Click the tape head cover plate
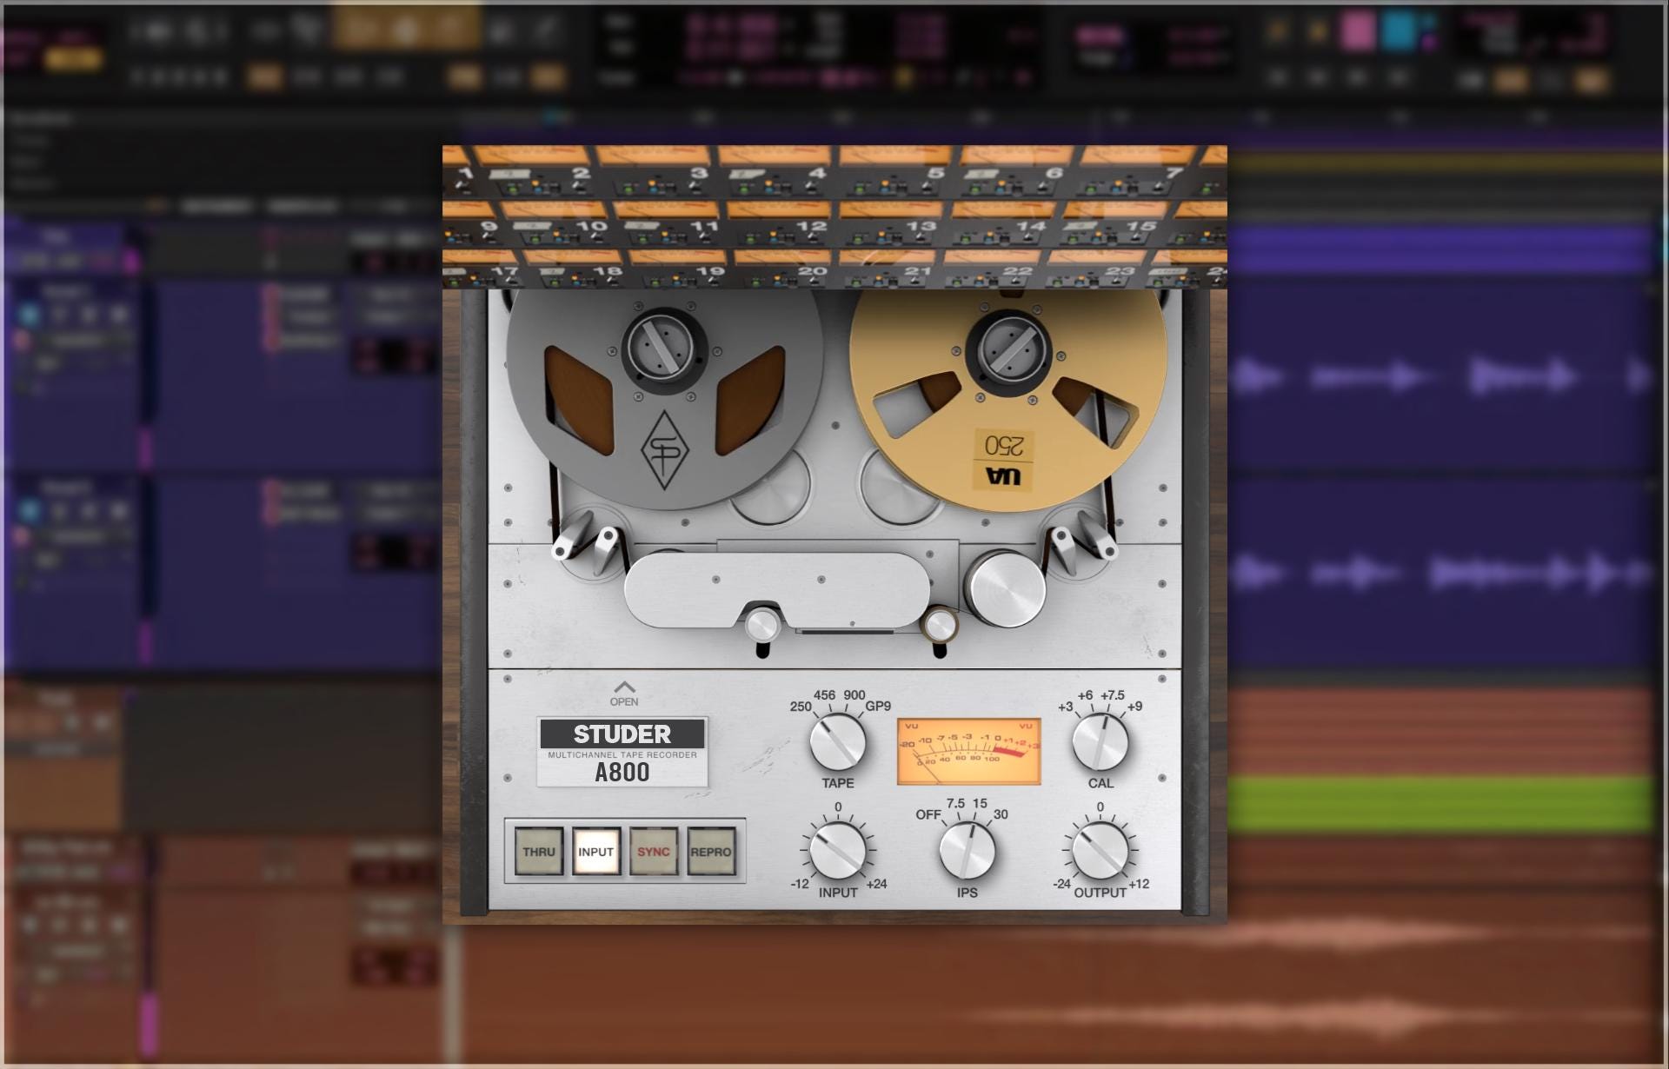The image size is (1669, 1069). click(776, 589)
